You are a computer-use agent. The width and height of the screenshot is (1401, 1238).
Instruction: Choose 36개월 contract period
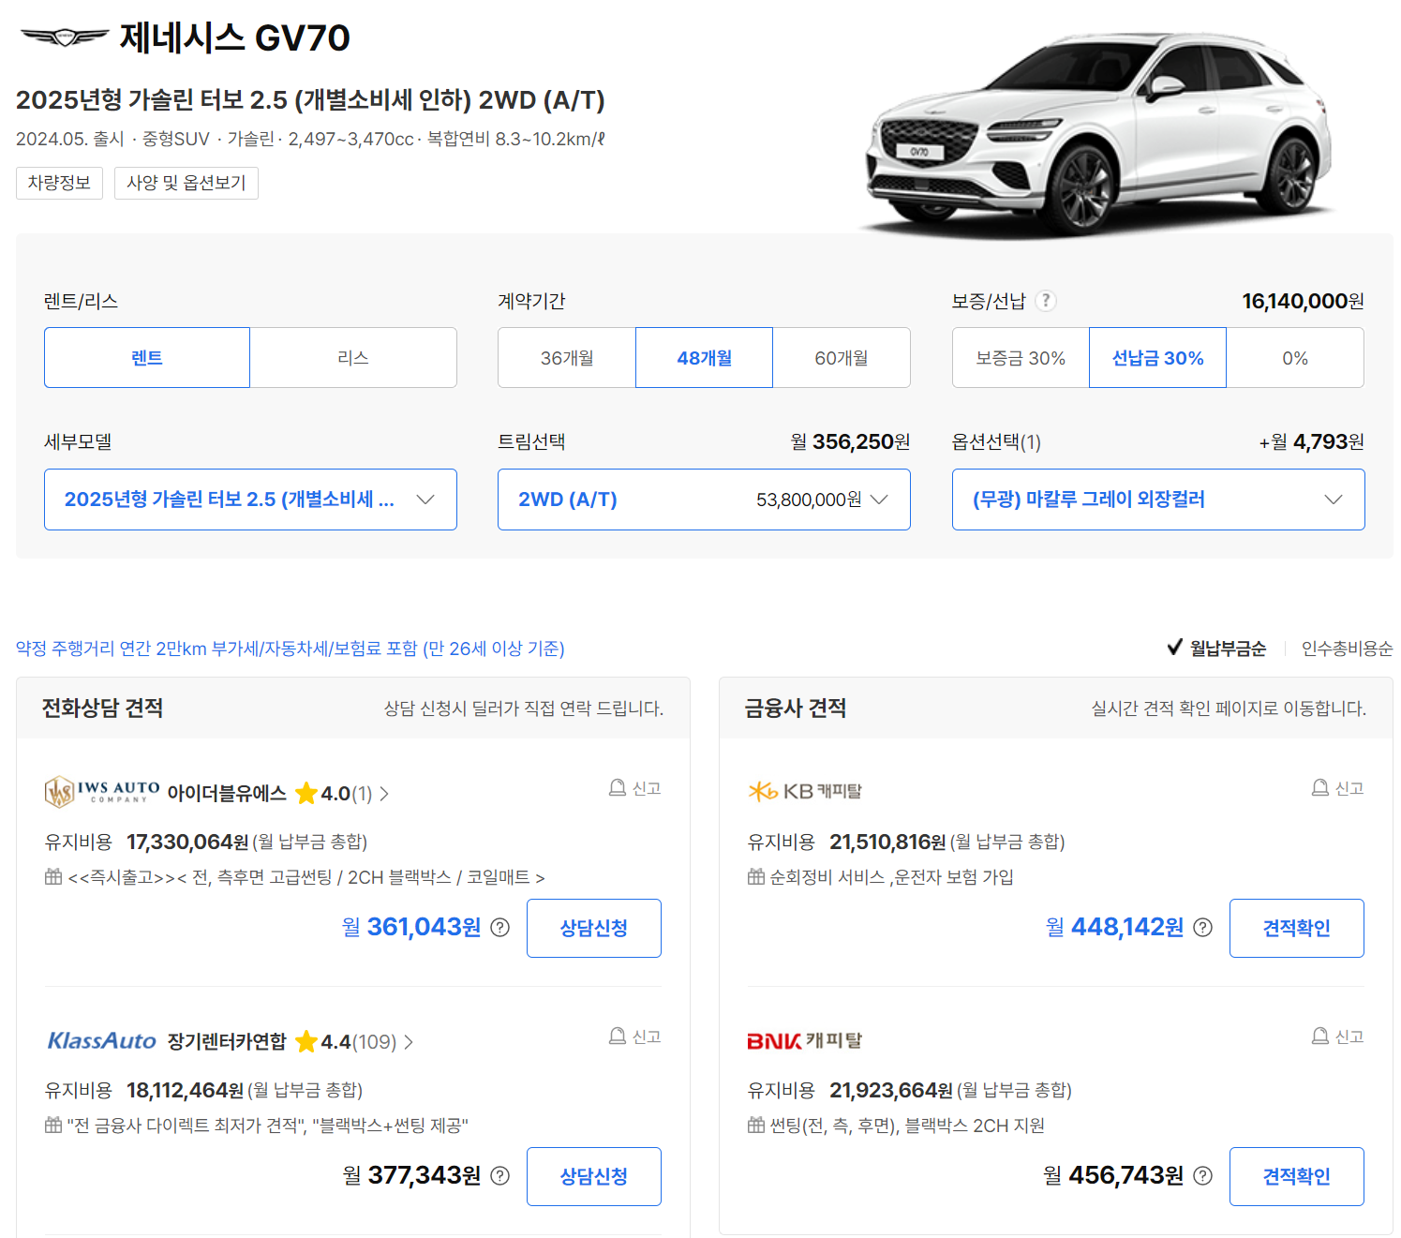click(x=567, y=358)
